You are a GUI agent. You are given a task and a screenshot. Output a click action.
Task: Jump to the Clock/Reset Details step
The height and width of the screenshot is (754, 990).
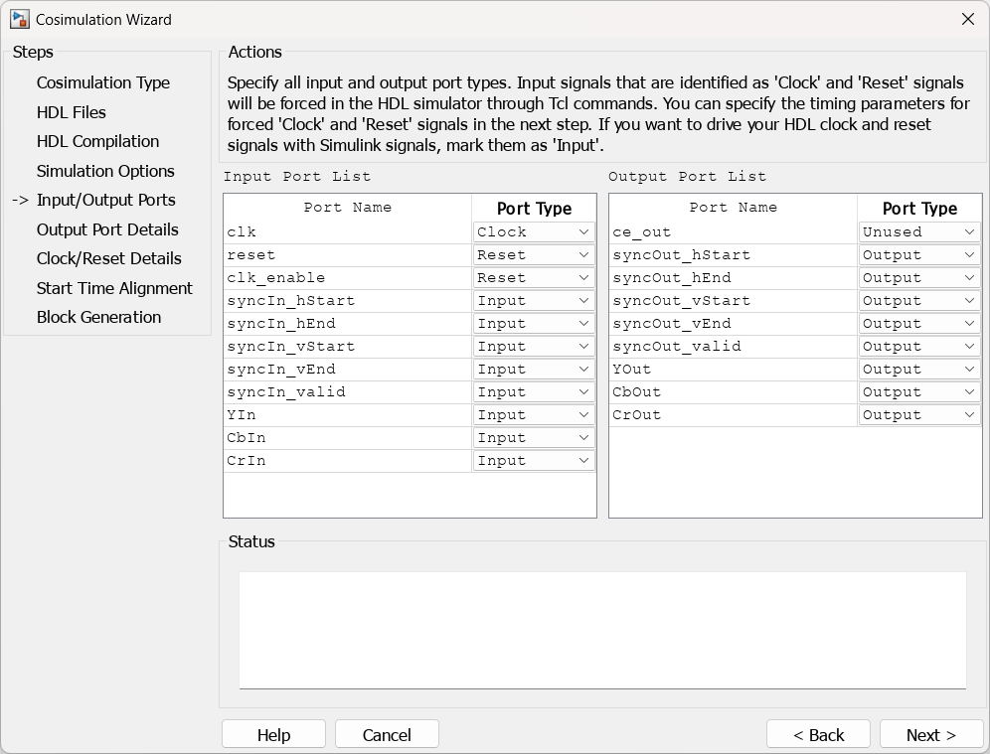pos(109,258)
